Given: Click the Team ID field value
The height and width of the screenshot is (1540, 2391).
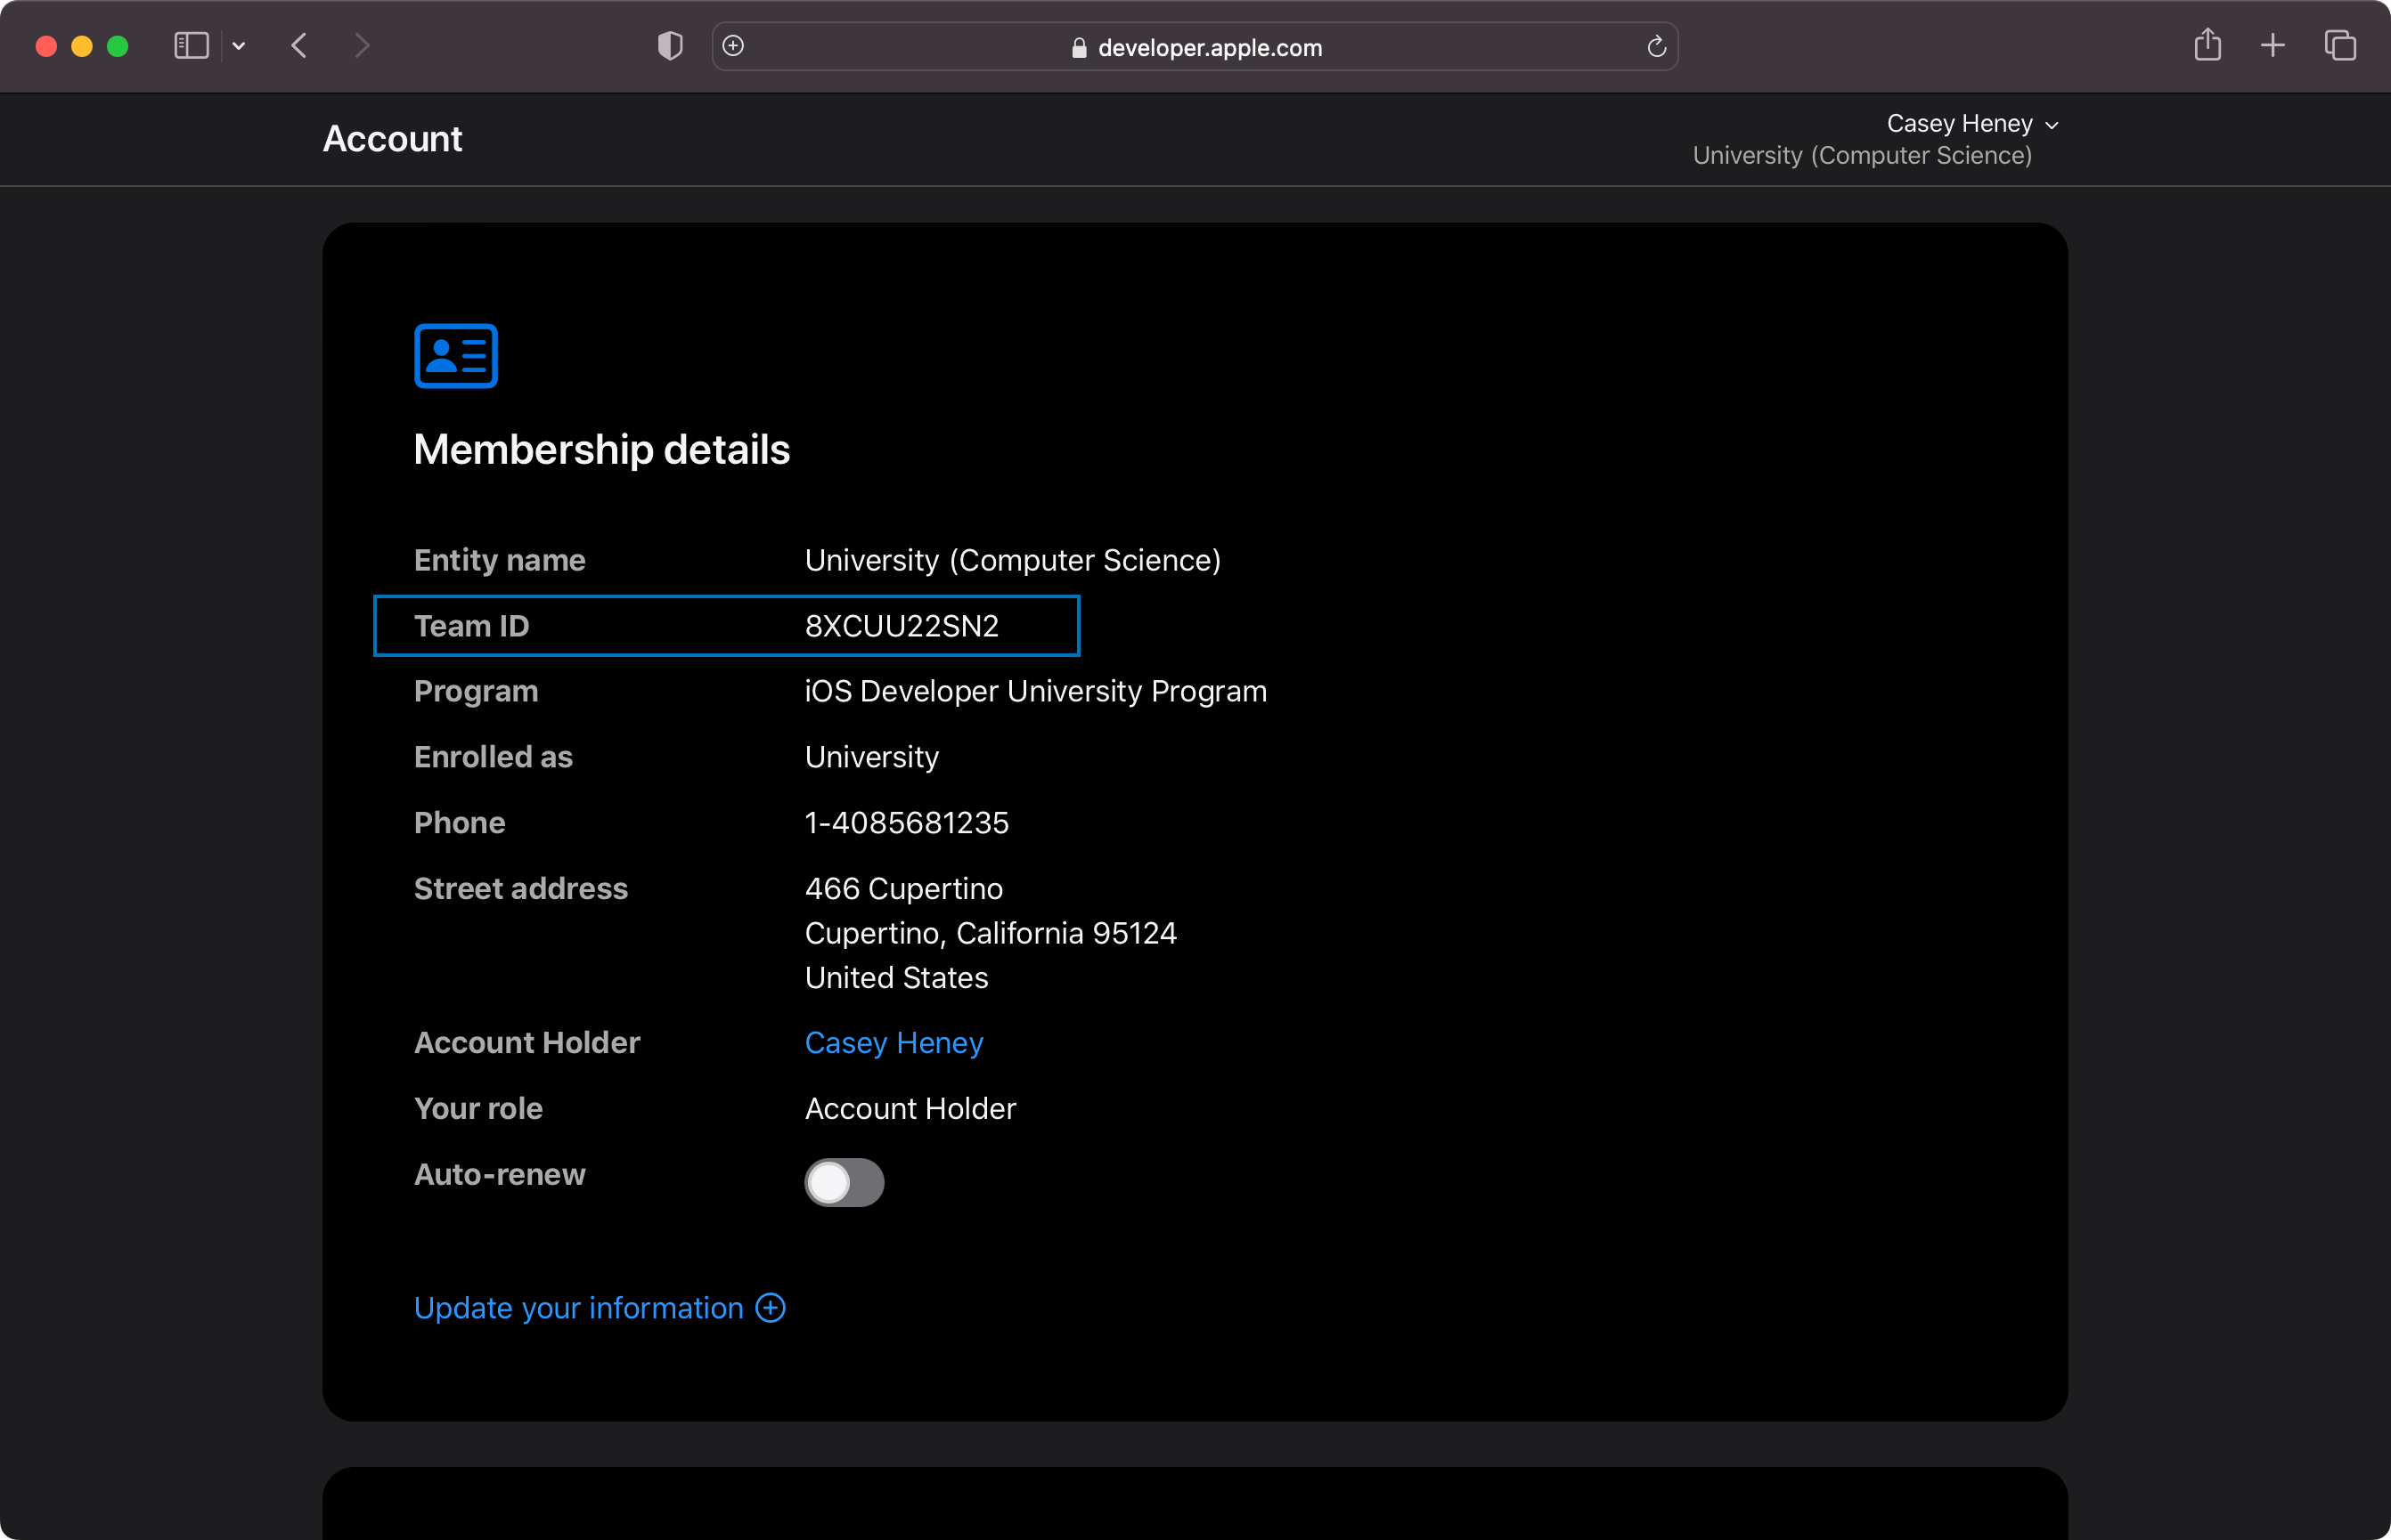Looking at the screenshot, I should click(899, 626).
